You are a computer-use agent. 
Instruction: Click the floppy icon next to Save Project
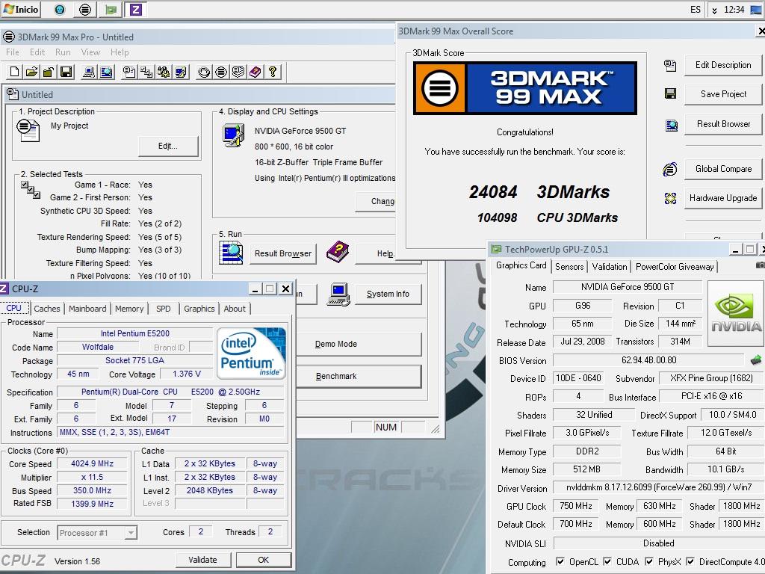tap(670, 93)
